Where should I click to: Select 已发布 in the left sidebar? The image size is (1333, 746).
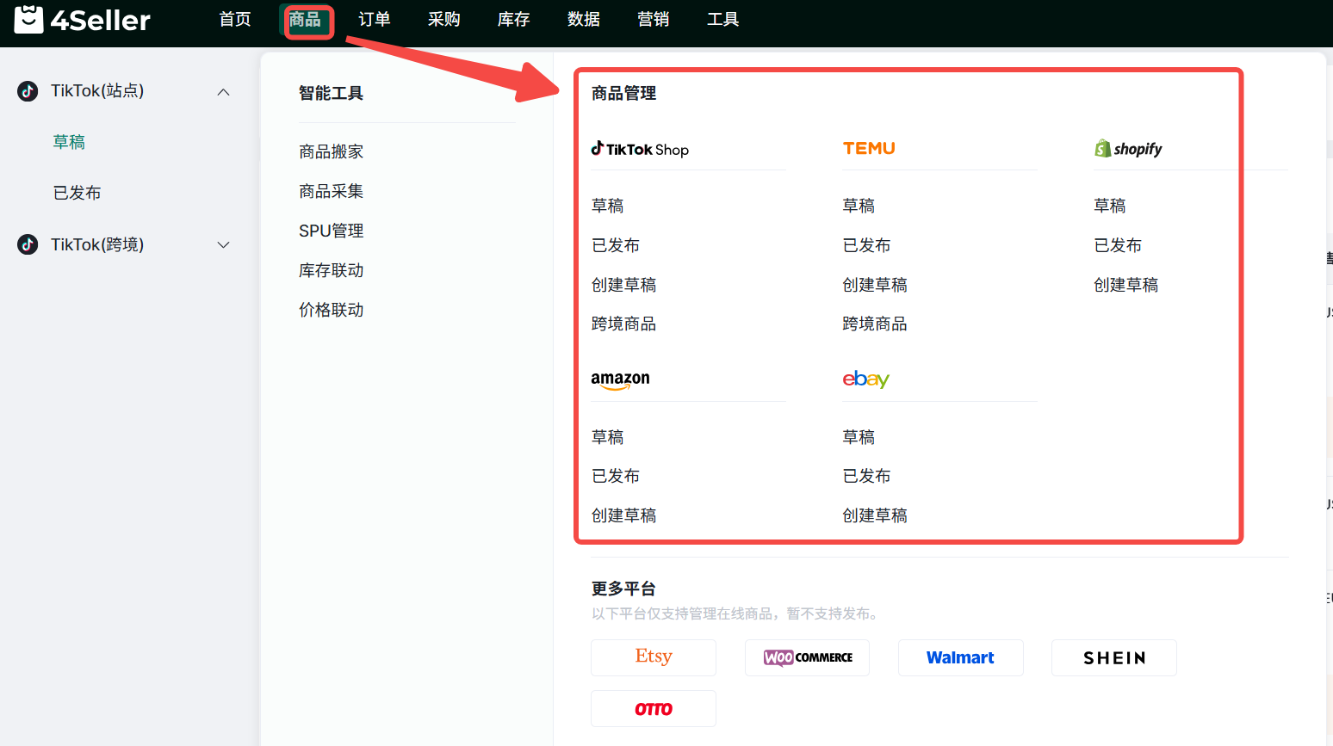(x=77, y=193)
